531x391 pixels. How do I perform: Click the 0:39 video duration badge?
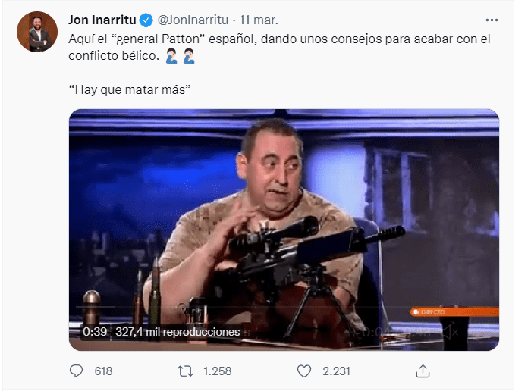tap(95, 332)
